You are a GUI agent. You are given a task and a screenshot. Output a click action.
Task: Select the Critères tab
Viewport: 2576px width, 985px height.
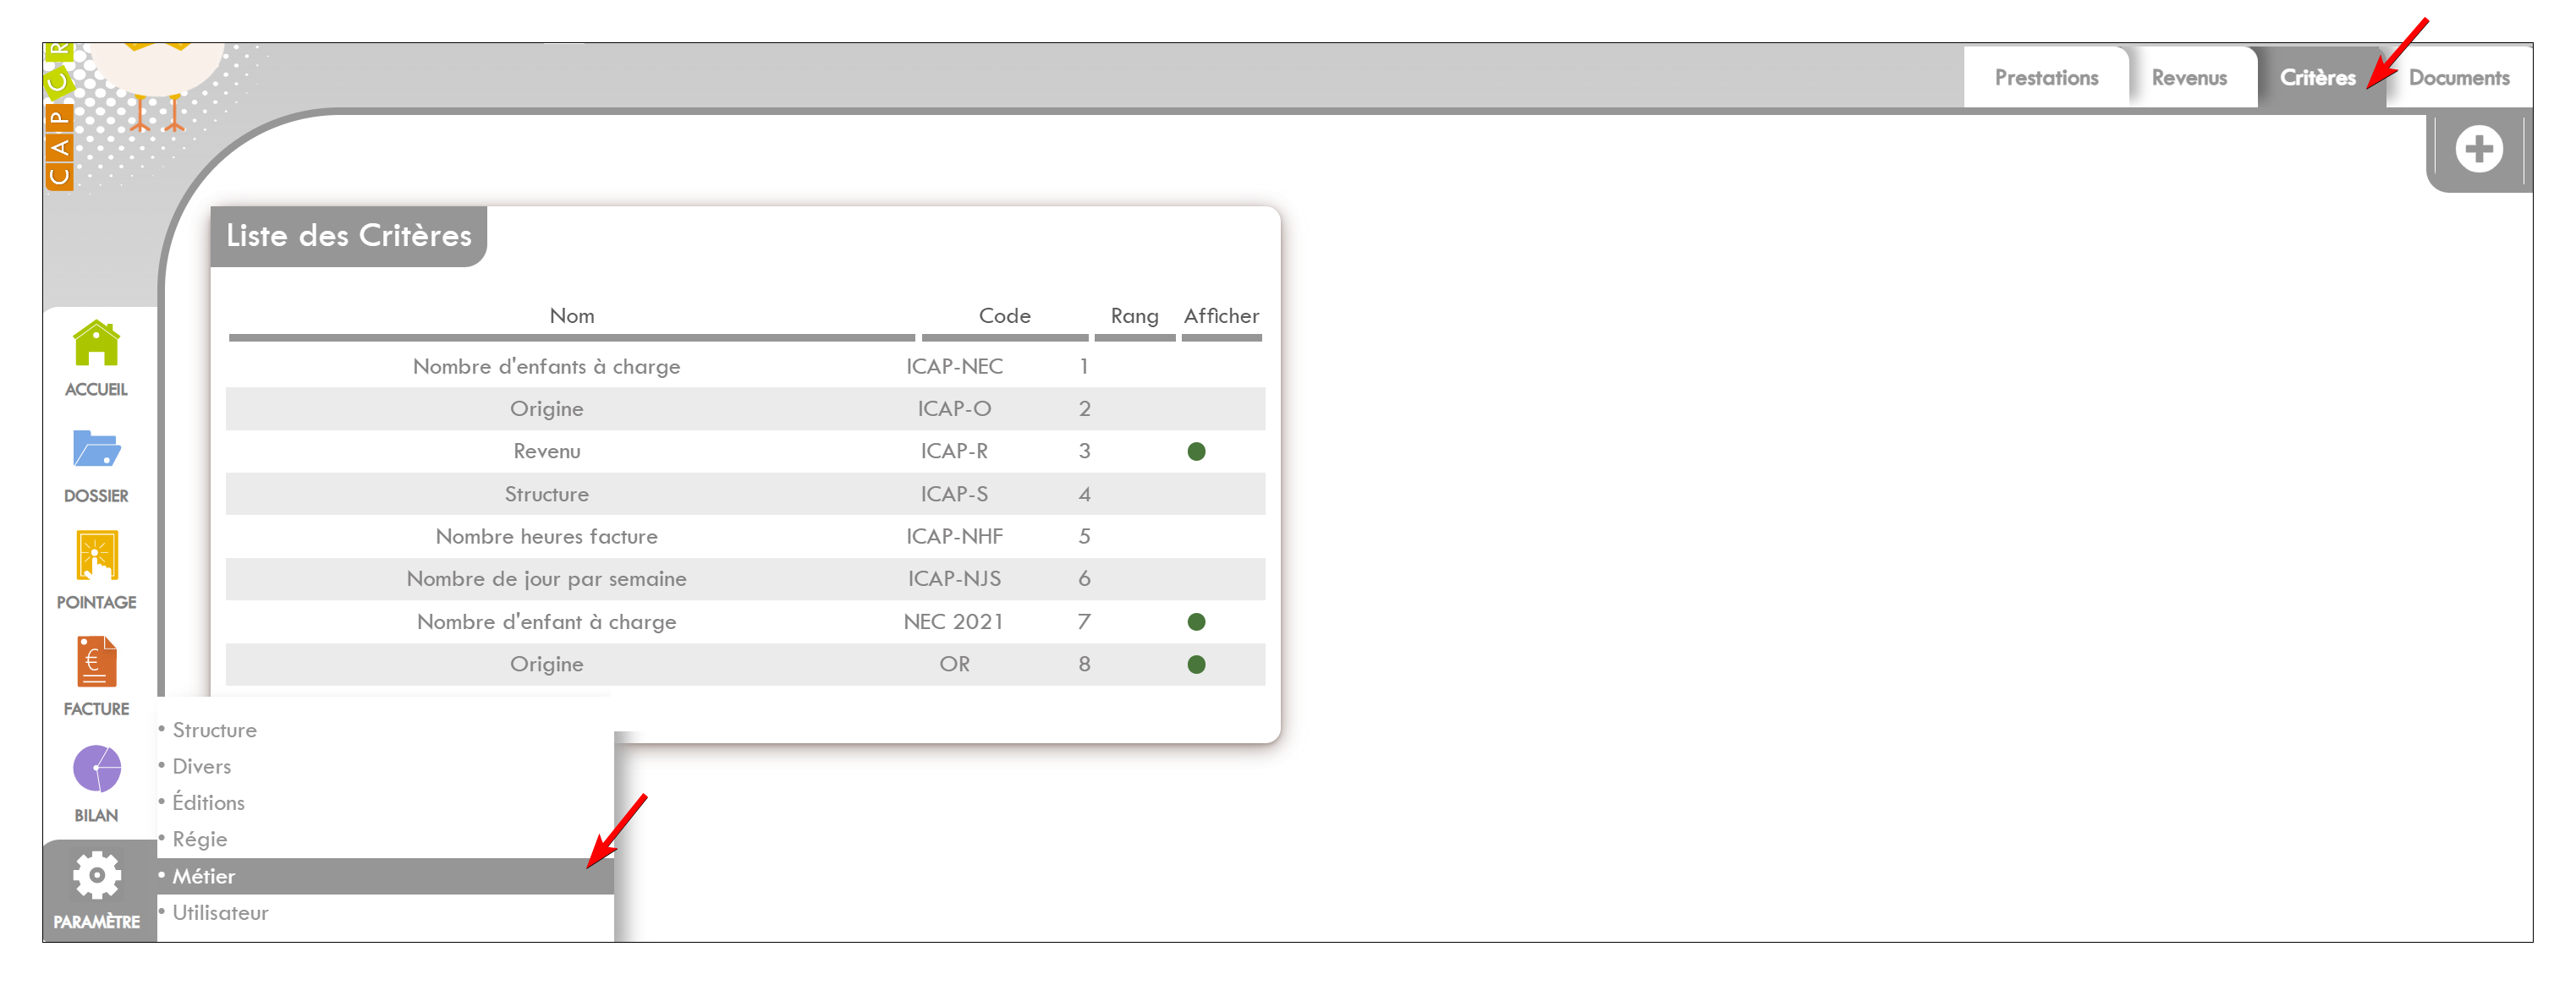point(2317,78)
